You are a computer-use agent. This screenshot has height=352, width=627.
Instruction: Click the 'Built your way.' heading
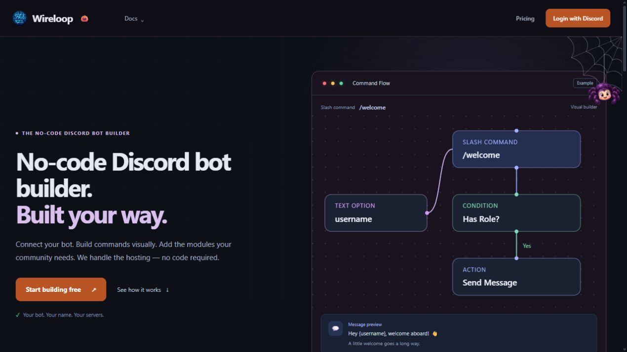pos(92,215)
